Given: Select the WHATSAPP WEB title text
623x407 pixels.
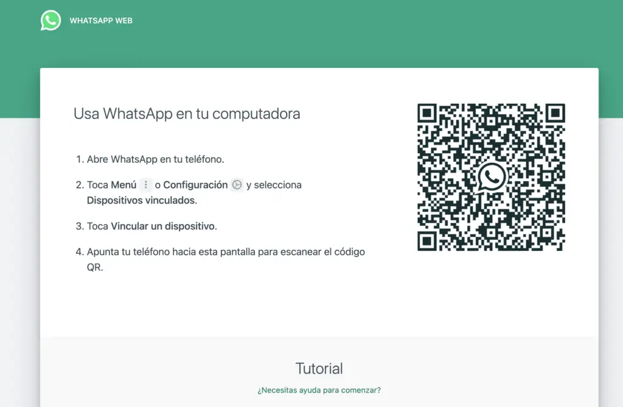Looking at the screenshot, I should click(x=102, y=20).
